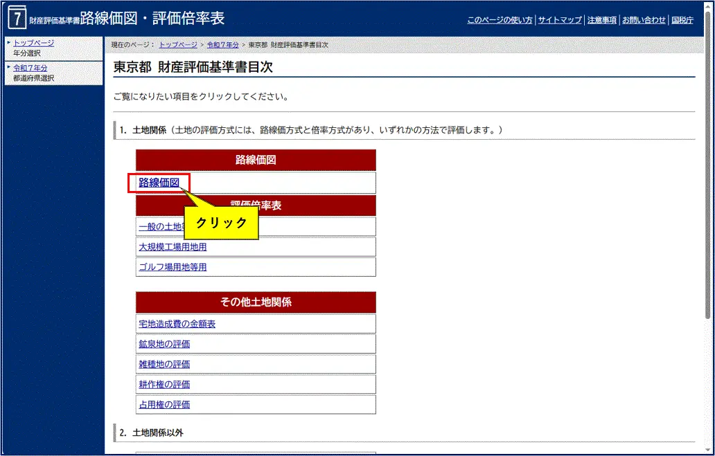Open このページの使い方 in the header
The image size is (715, 456).
click(499, 20)
